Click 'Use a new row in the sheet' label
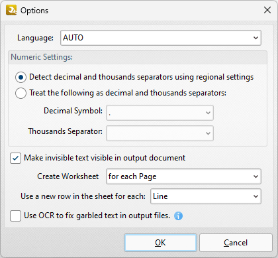Screen dimensions: 278x258 [83, 196]
